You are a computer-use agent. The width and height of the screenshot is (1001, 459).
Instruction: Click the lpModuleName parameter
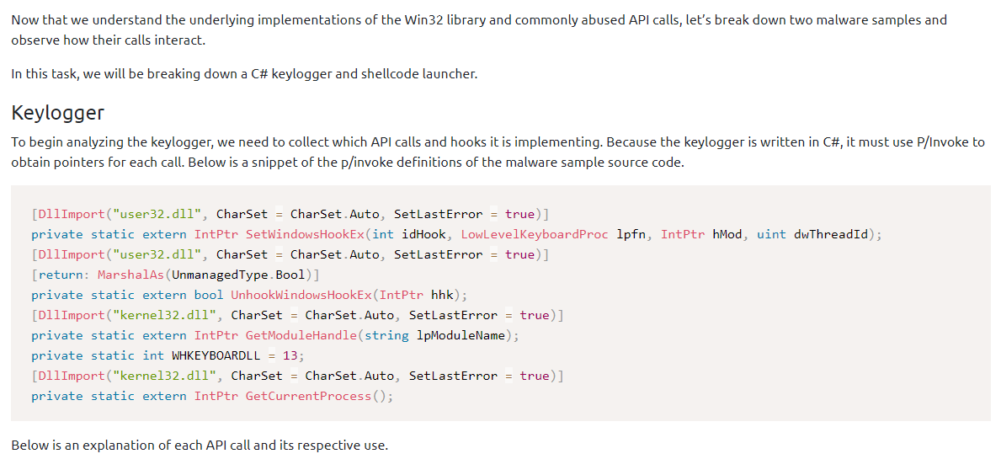tap(463, 335)
